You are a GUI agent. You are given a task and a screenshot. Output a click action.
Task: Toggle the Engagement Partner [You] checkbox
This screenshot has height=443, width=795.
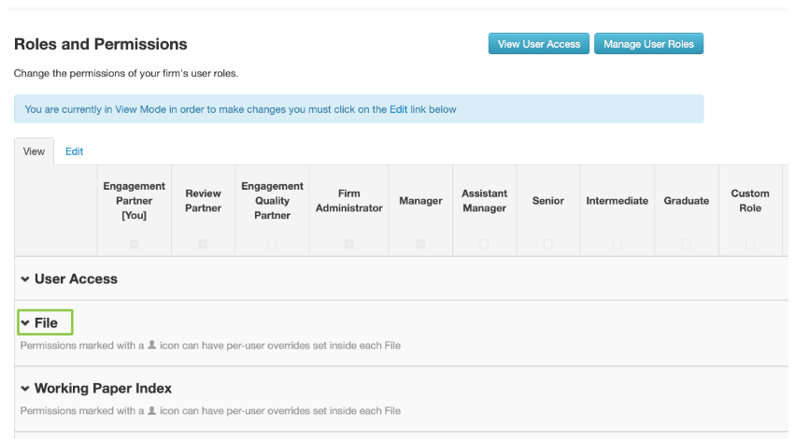(134, 244)
